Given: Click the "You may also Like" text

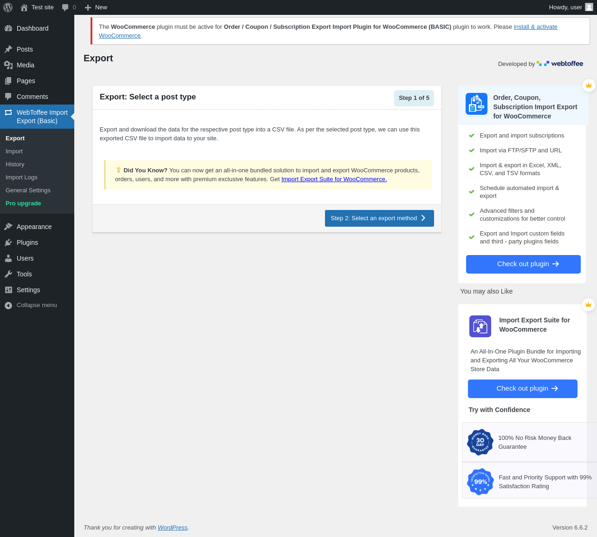Looking at the screenshot, I should point(487,291).
